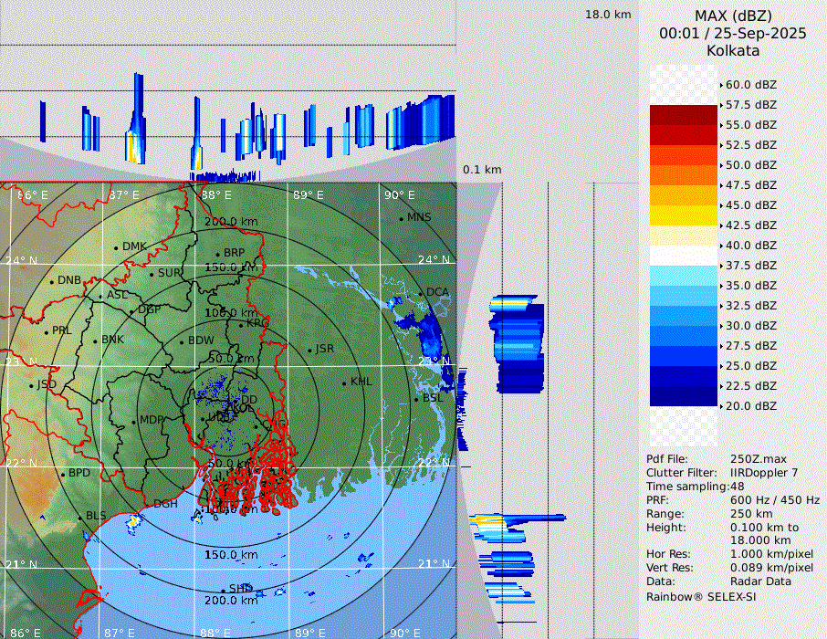Click the Rainbow SELEX-SI footer text
This screenshot has height=639, width=827.
[x=701, y=596]
